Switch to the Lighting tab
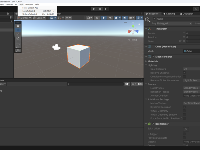The height and width of the screenshot is (150, 200). click(169, 14)
